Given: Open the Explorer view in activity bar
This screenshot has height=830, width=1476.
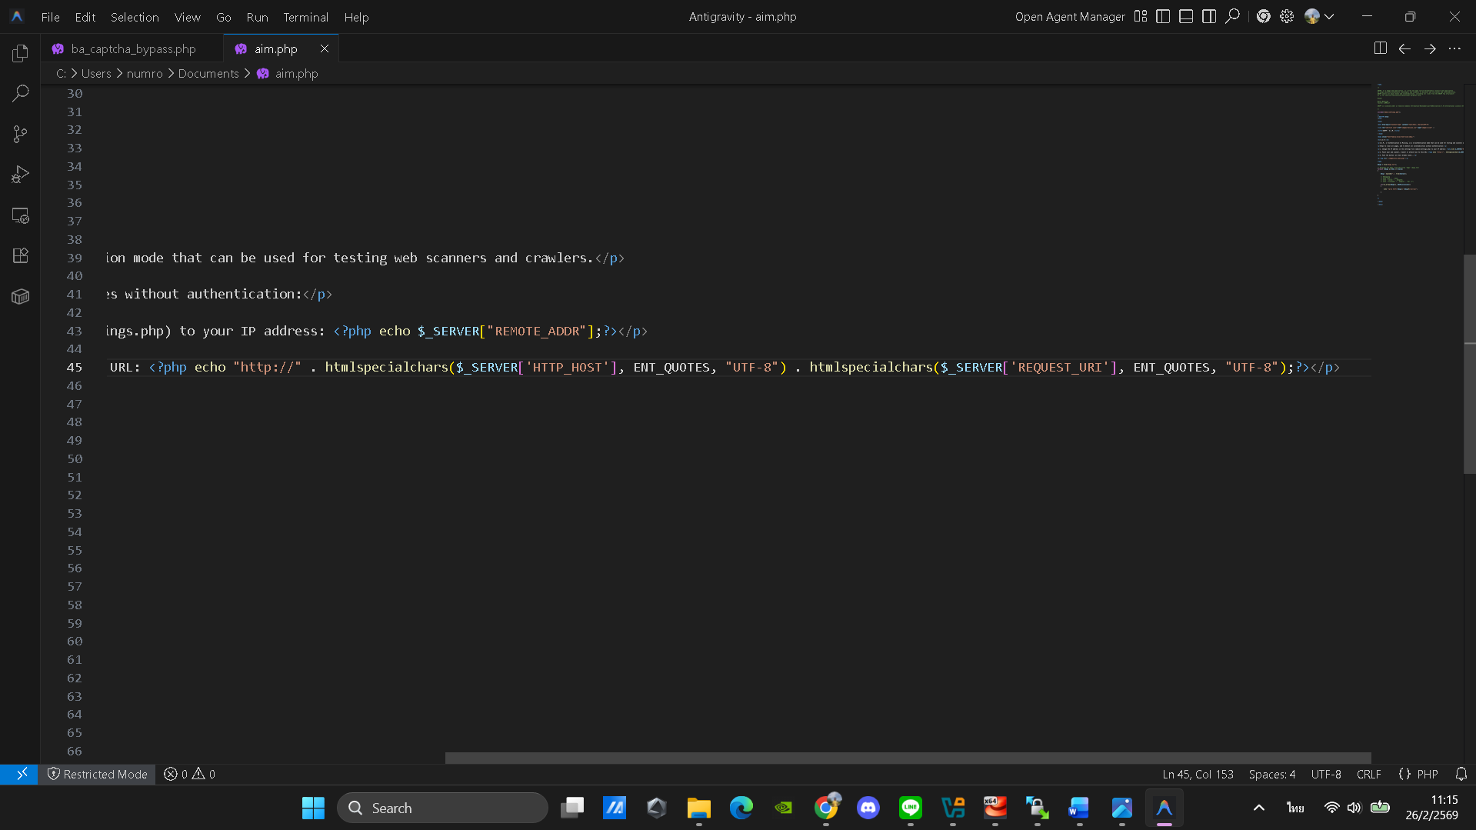Looking at the screenshot, I should (21, 53).
